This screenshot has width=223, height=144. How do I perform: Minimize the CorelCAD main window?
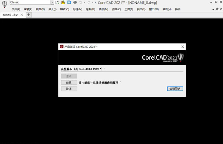click(x=211, y=2)
